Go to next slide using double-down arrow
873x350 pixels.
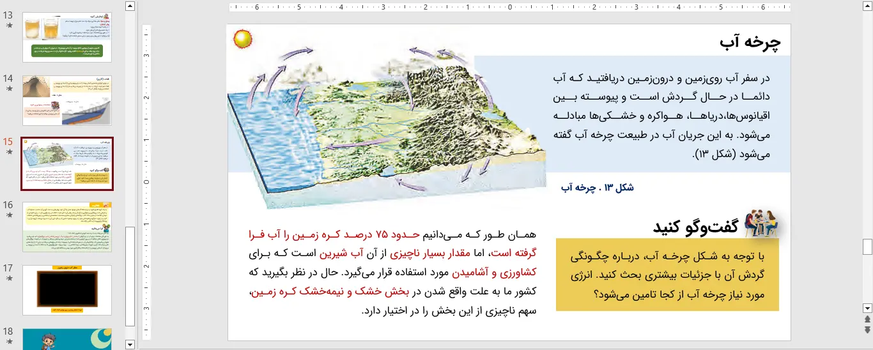tap(867, 330)
